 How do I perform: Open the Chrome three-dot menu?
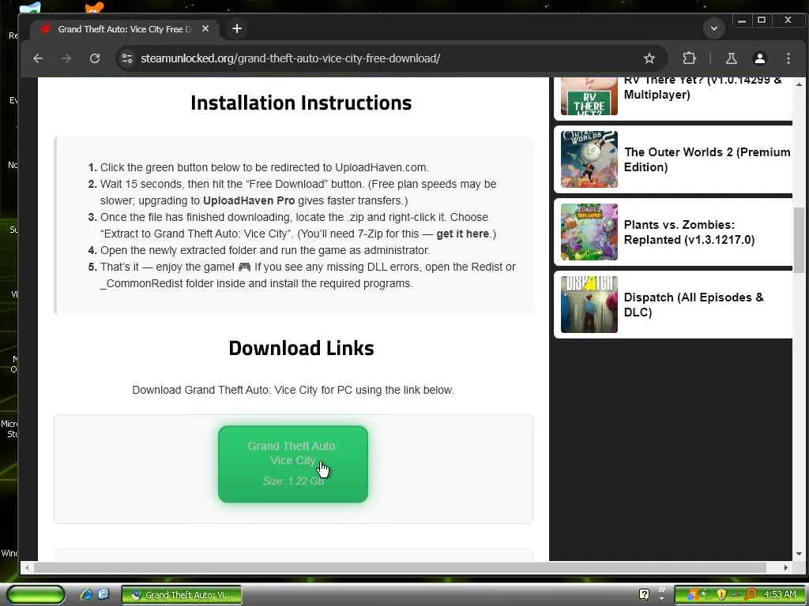pyautogui.click(x=788, y=58)
